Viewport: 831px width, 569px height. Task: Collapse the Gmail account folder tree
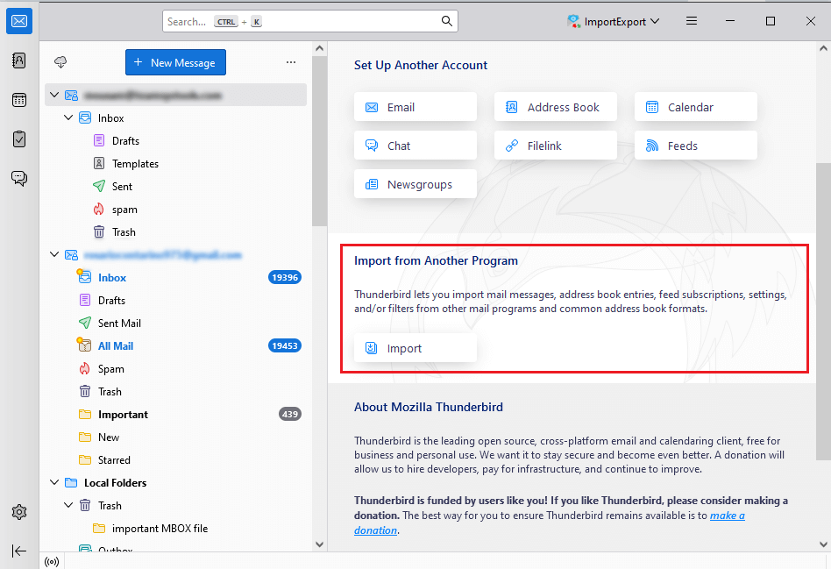(54, 254)
